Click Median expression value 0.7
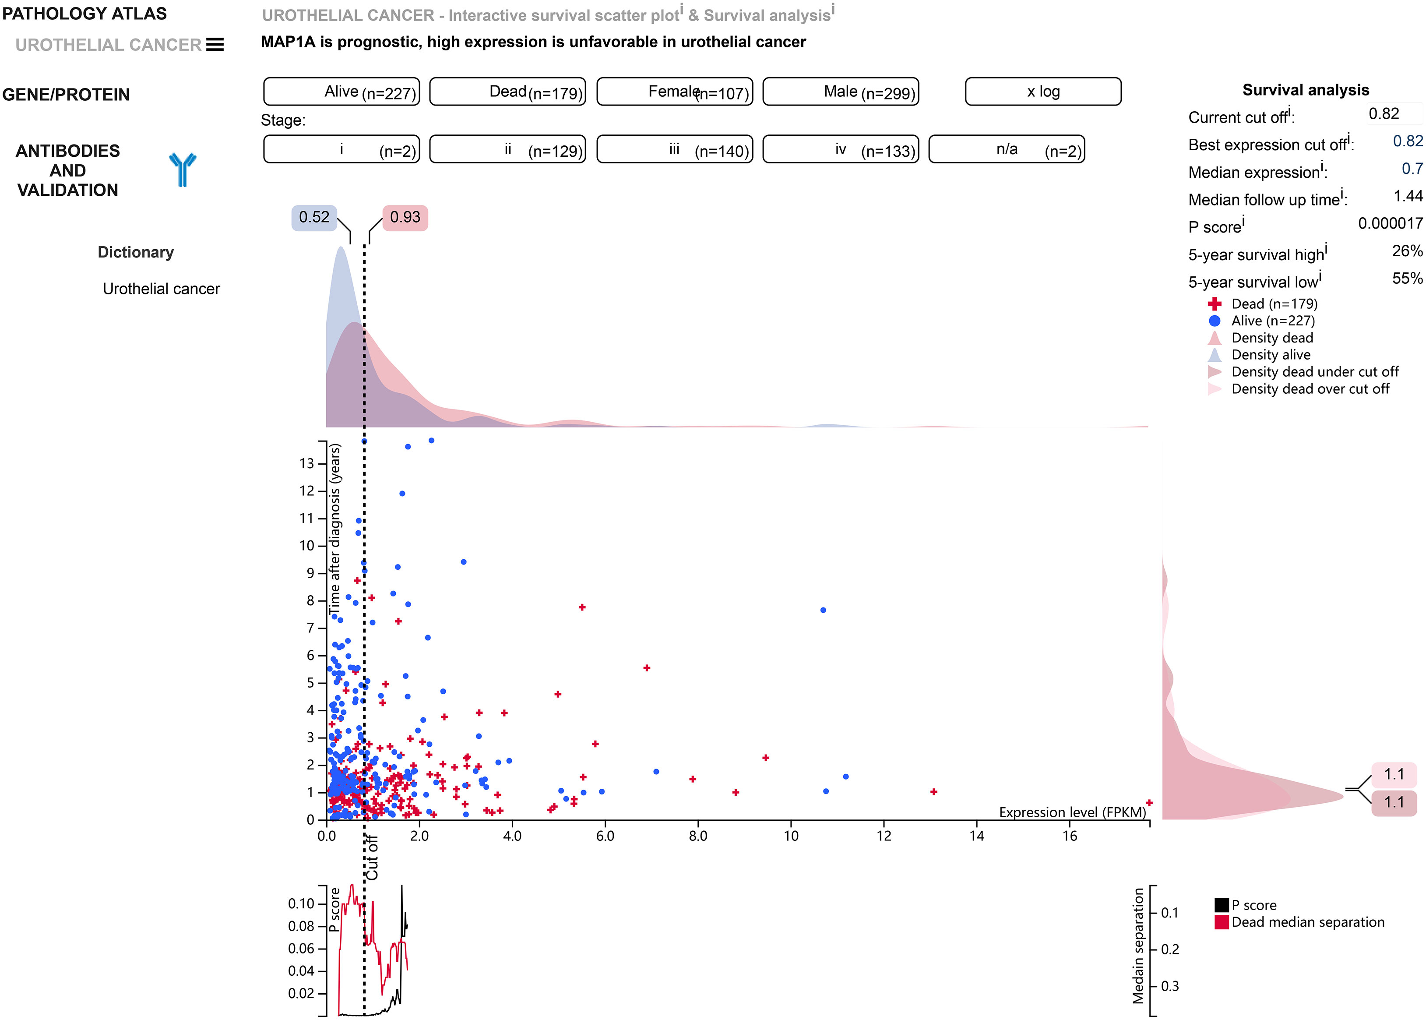The height and width of the screenshot is (1020, 1426). point(1412,168)
